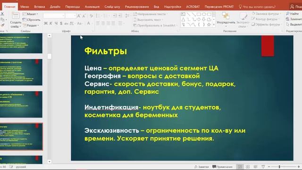Click the decrease font size icon
The image size is (302, 170).
tap(84, 16)
